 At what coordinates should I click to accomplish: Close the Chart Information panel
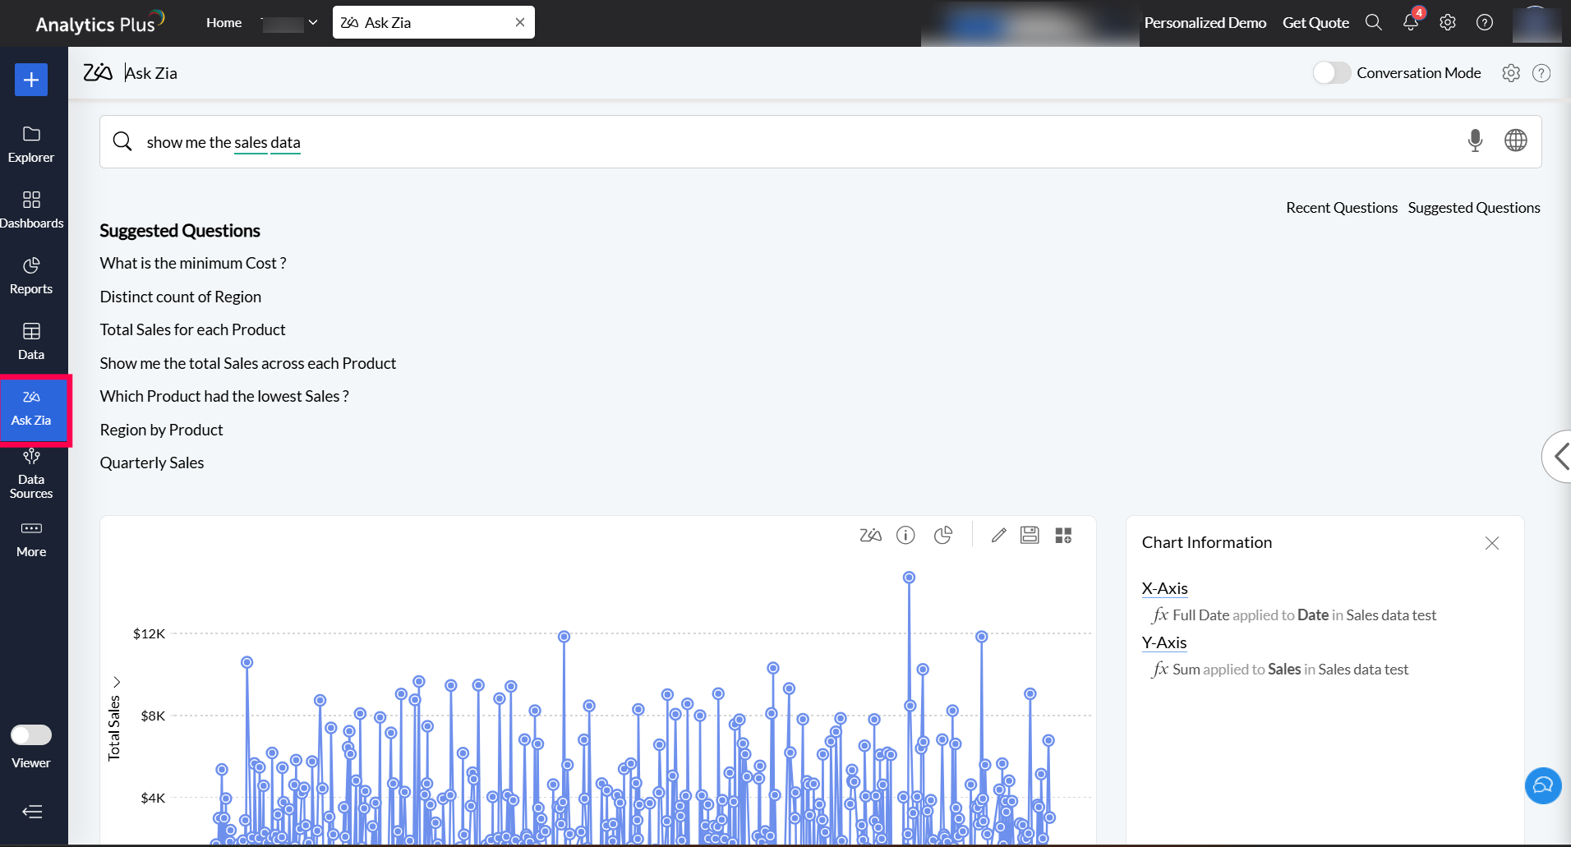[1492, 543]
